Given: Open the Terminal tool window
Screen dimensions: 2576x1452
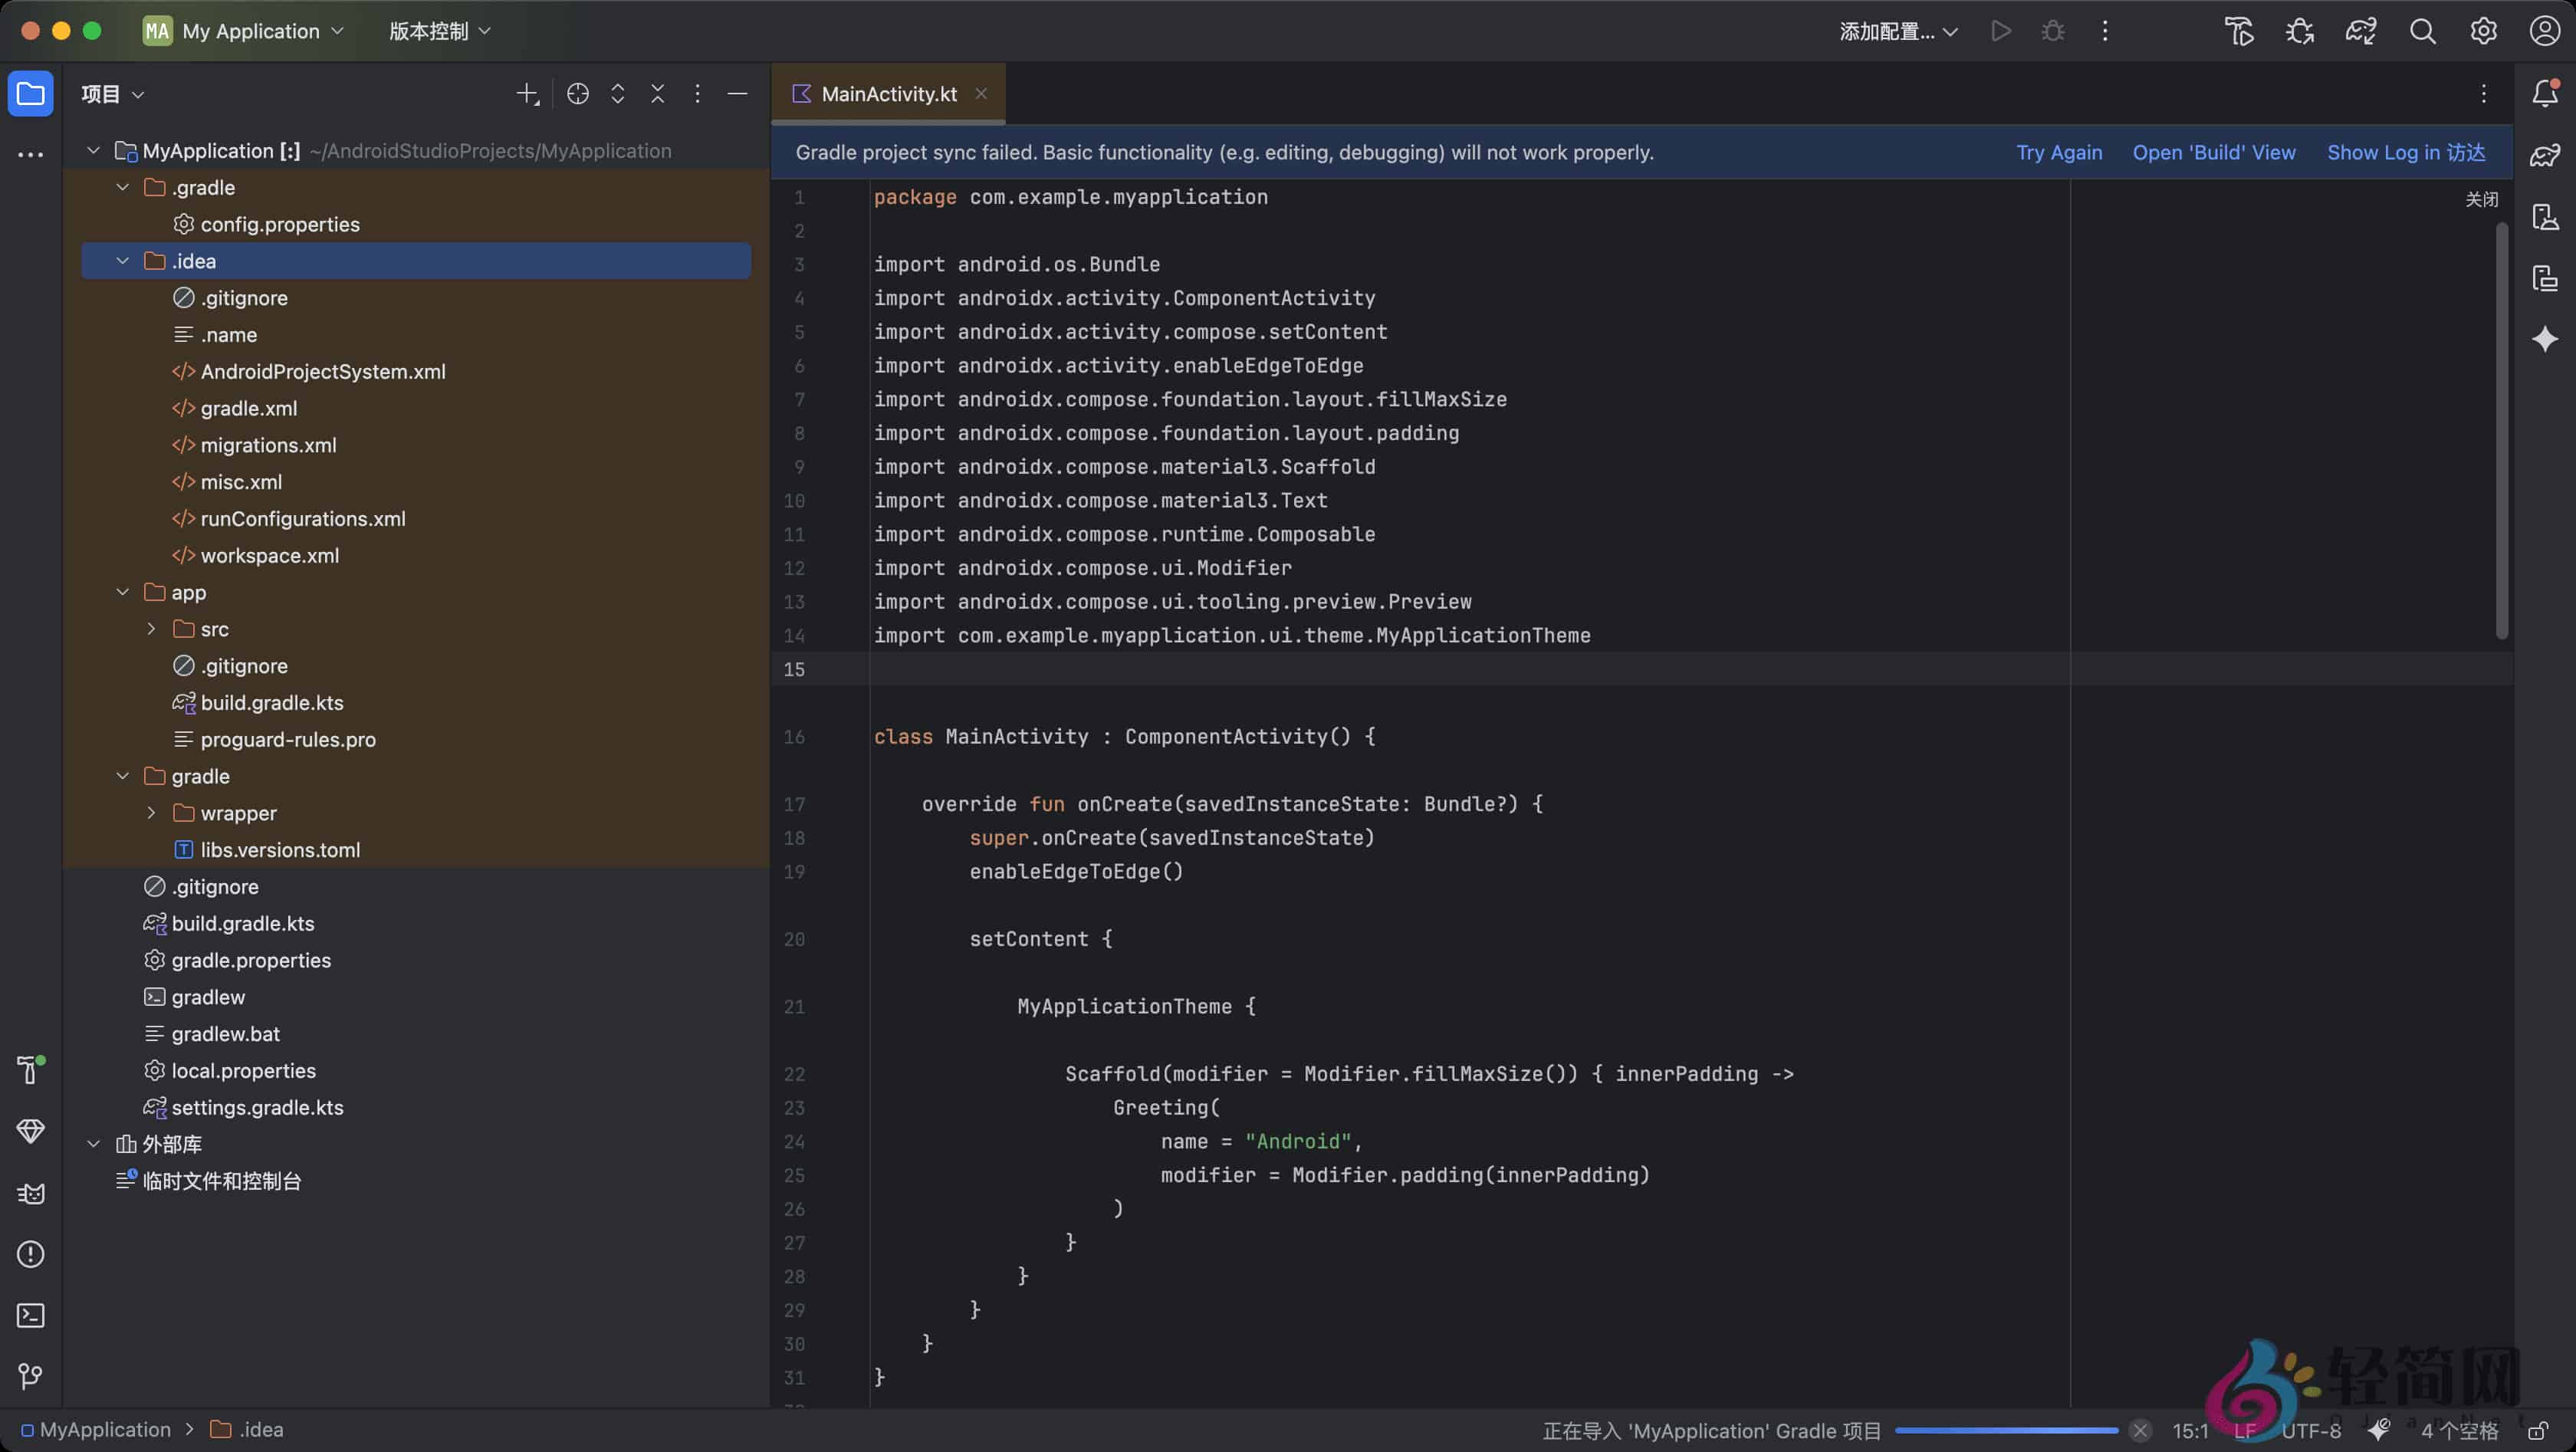Looking at the screenshot, I should [30, 1315].
